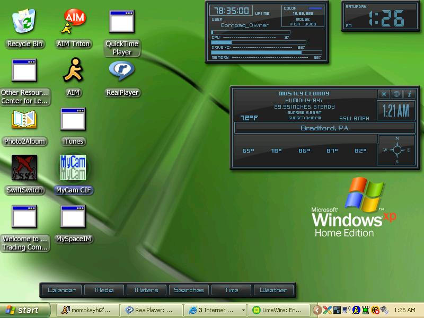Open the Time tab on the widget bar
Image resolution: width=424 pixels, height=318 pixels.
[x=231, y=290]
